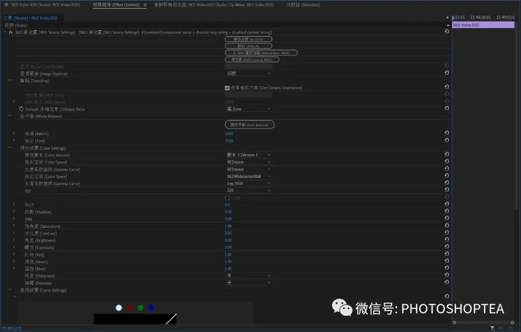Screen dimensions: 521x332
Task: Reset the Image Pipeline parameter
Action: (x=447, y=73)
